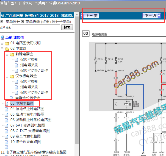Open 保险丝功能/部件 under 前舱电器盒
Viewport: 166px width, 156px height.
click(x=34, y=70)
